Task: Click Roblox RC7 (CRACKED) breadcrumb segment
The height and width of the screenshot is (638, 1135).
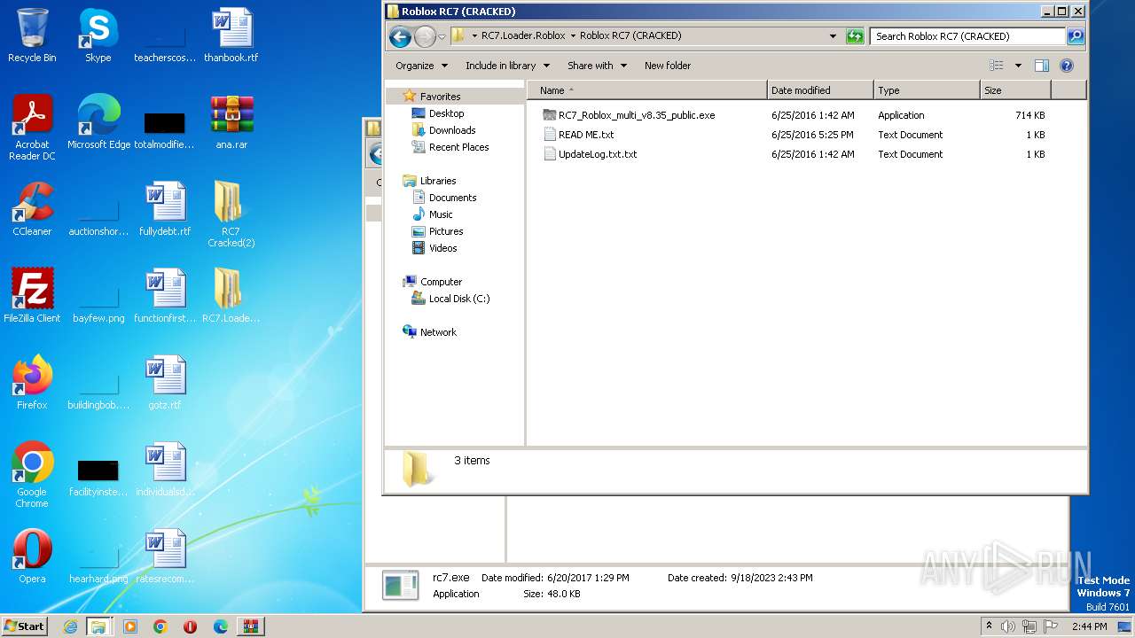Action: [x=630, y=36]
